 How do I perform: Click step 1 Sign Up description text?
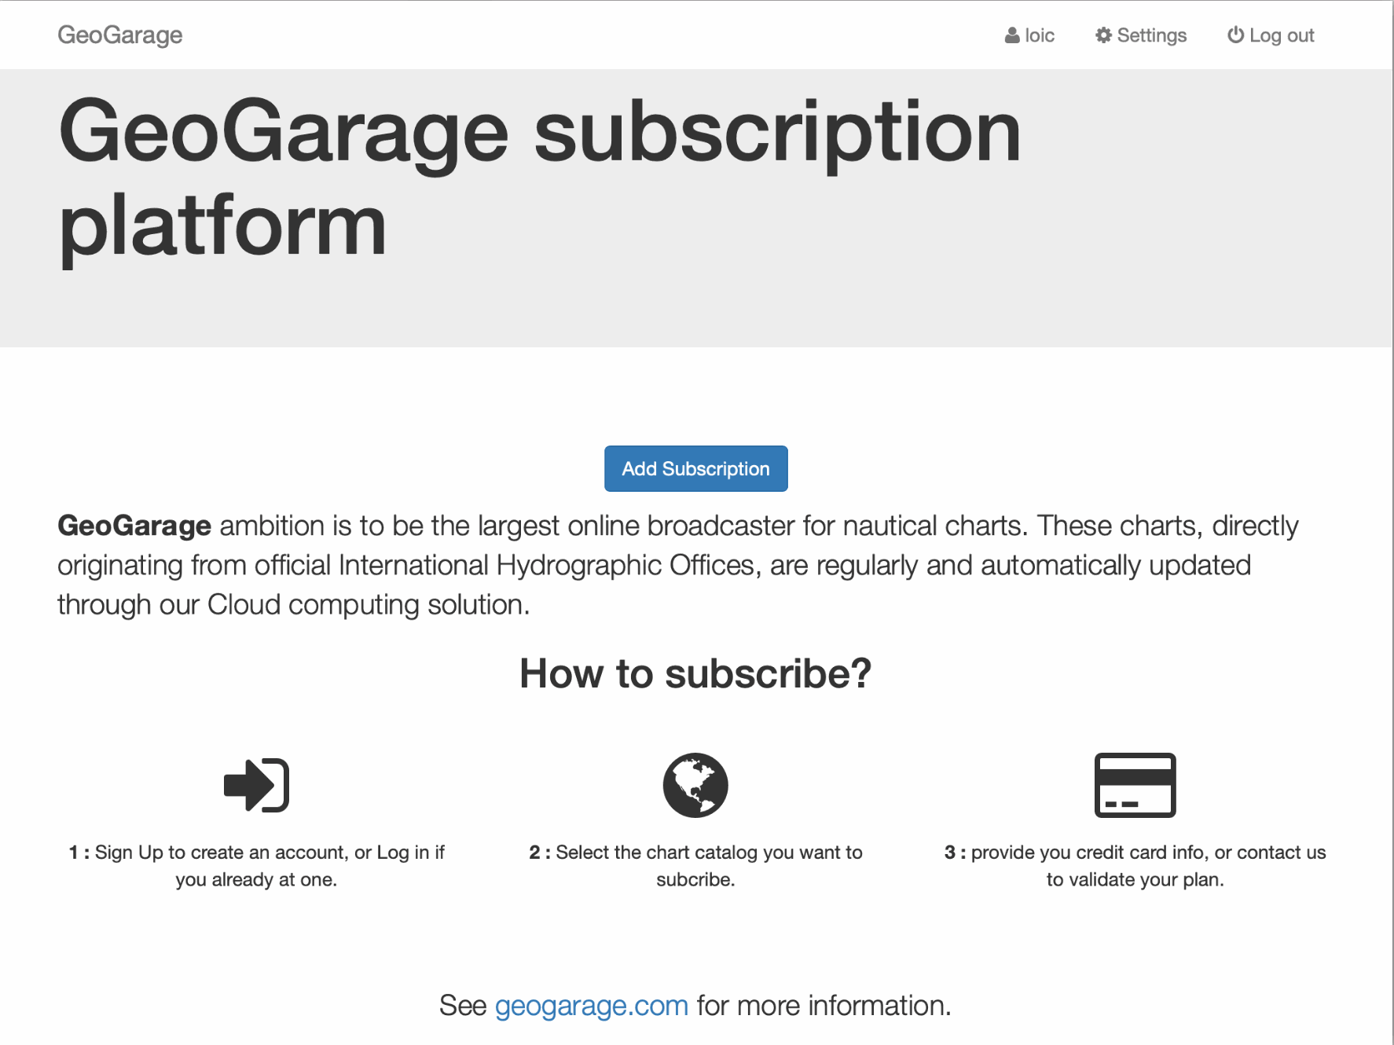[256, 866]
